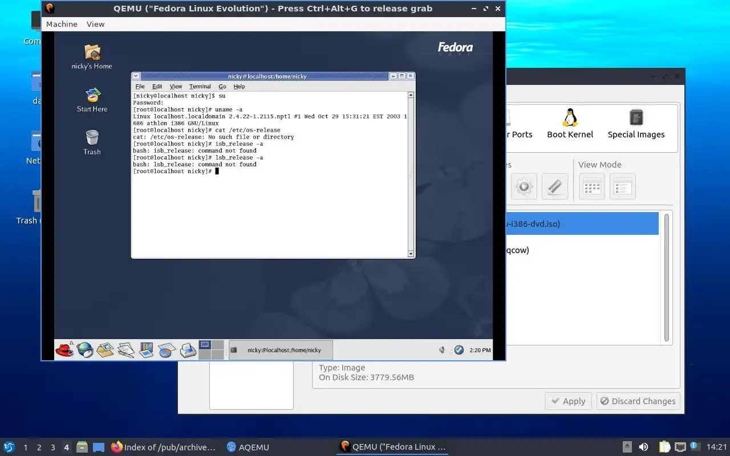
Task: Click Discard Changes in AQEMU
Action: [639, 401]
